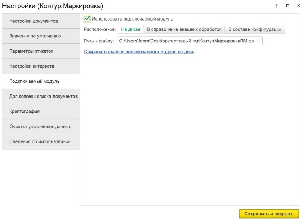The height and width of the screenshot is (221, 301).
Task: Maximize the settings window
Action: (288, 6)
